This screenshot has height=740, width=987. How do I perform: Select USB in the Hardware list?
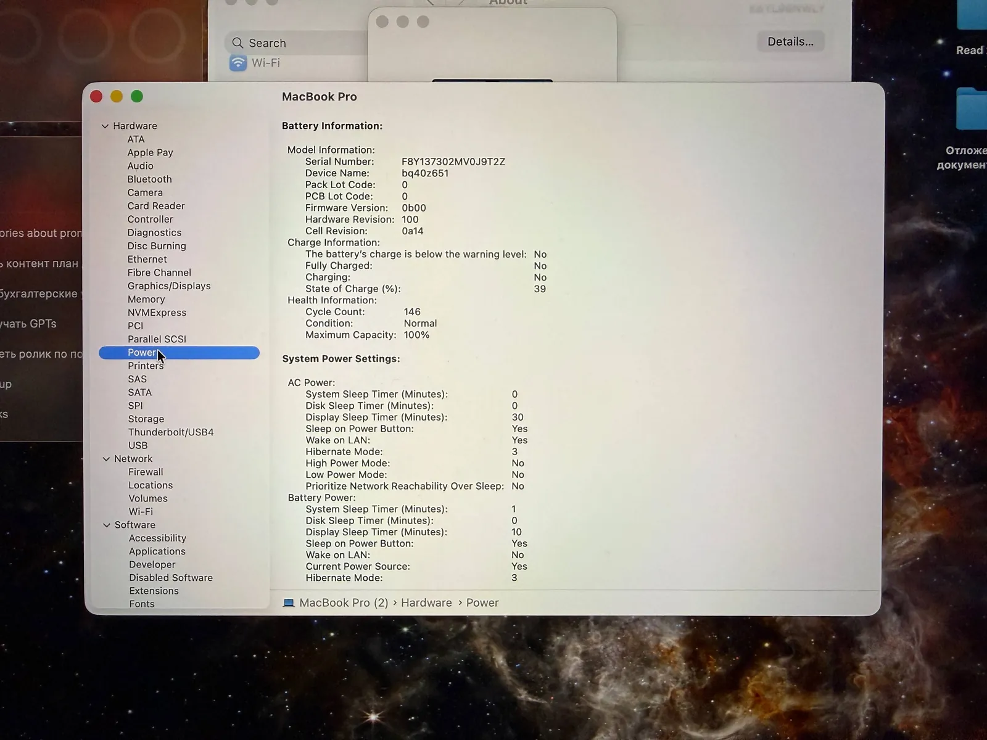click(x=138, y=446)
